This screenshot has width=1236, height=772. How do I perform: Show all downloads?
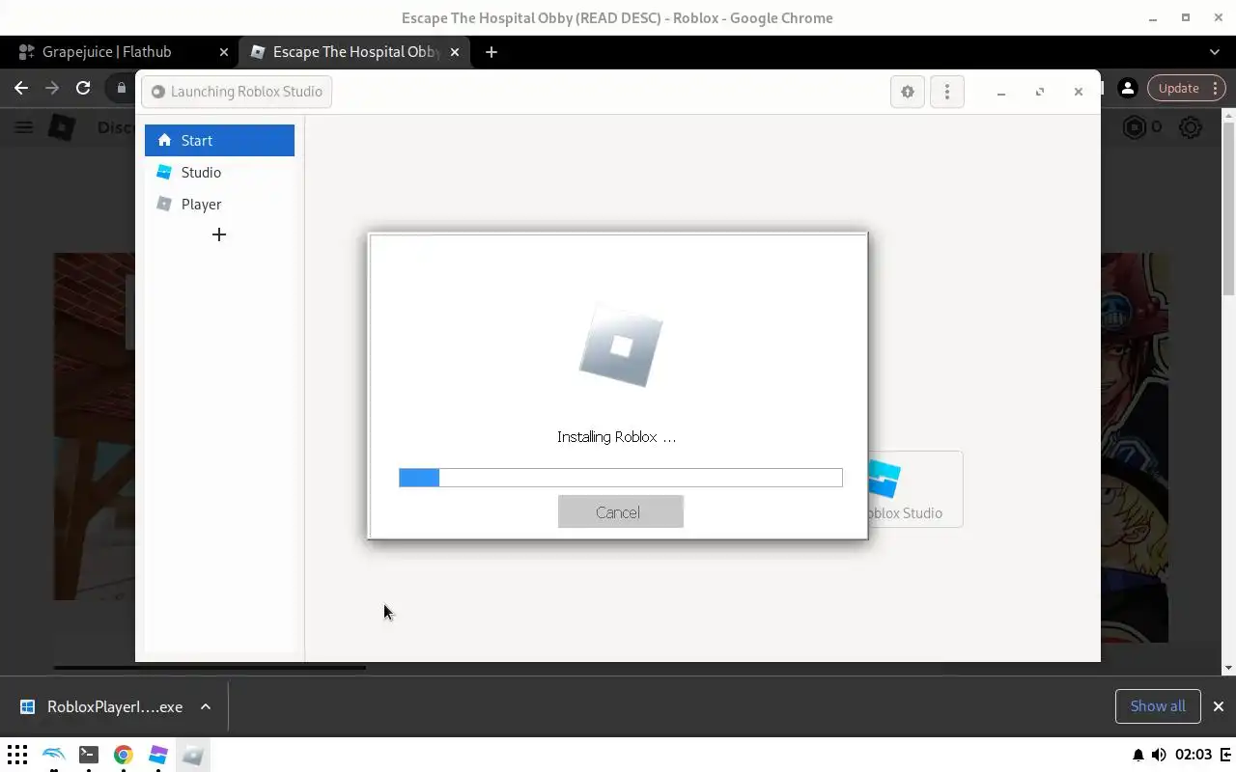(x=1158, y=706)
